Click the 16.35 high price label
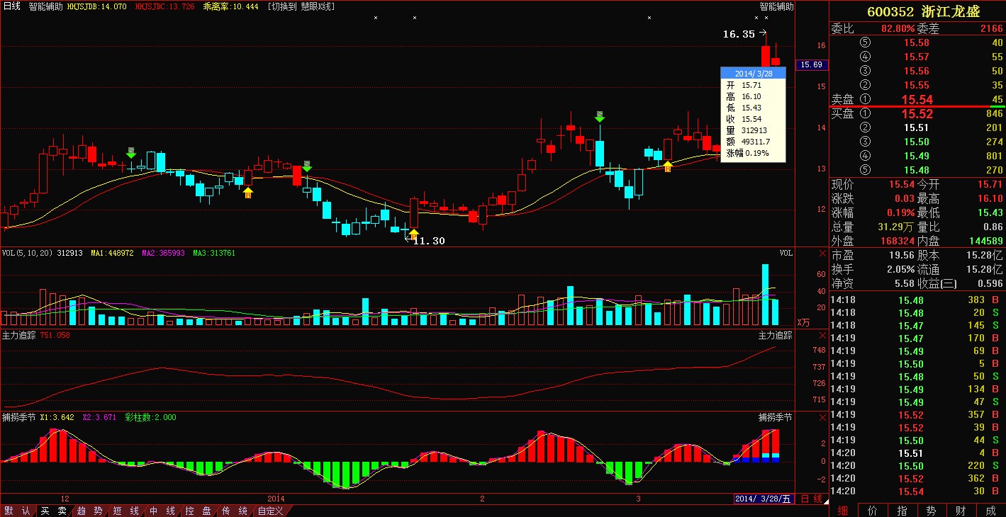This screenshot has height=517, width=1006. (x=739, y=33)
